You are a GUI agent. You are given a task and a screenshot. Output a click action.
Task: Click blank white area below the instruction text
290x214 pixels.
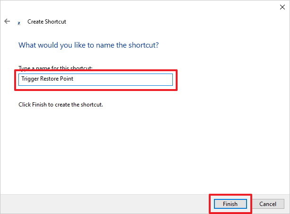click(142, 151)
